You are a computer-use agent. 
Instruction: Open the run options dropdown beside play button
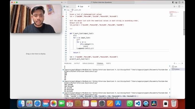point(176,6)
